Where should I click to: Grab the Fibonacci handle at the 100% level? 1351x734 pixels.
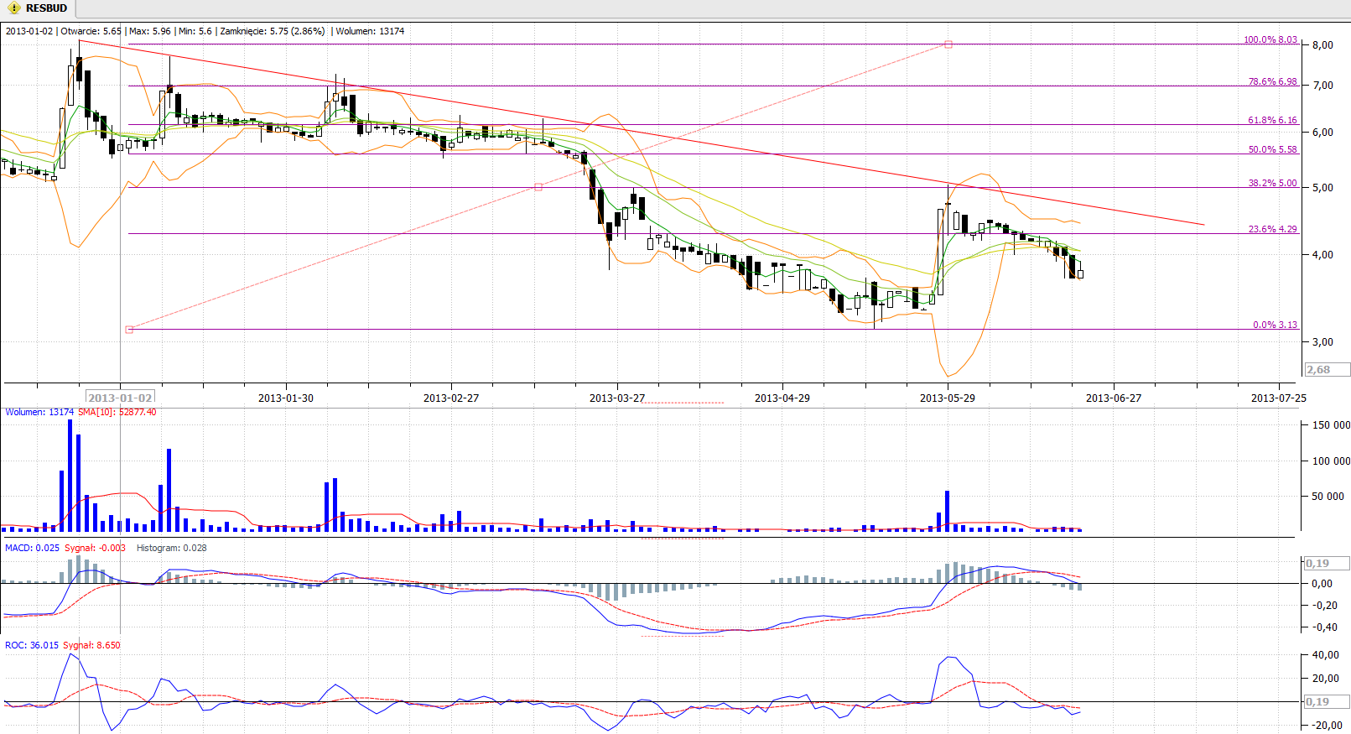[x=948, y=44]
